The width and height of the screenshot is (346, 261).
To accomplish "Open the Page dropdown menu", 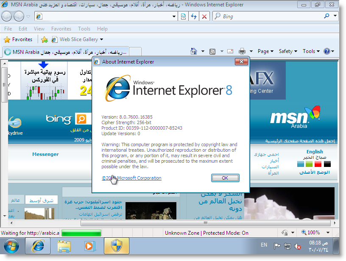I will (265, 51).
